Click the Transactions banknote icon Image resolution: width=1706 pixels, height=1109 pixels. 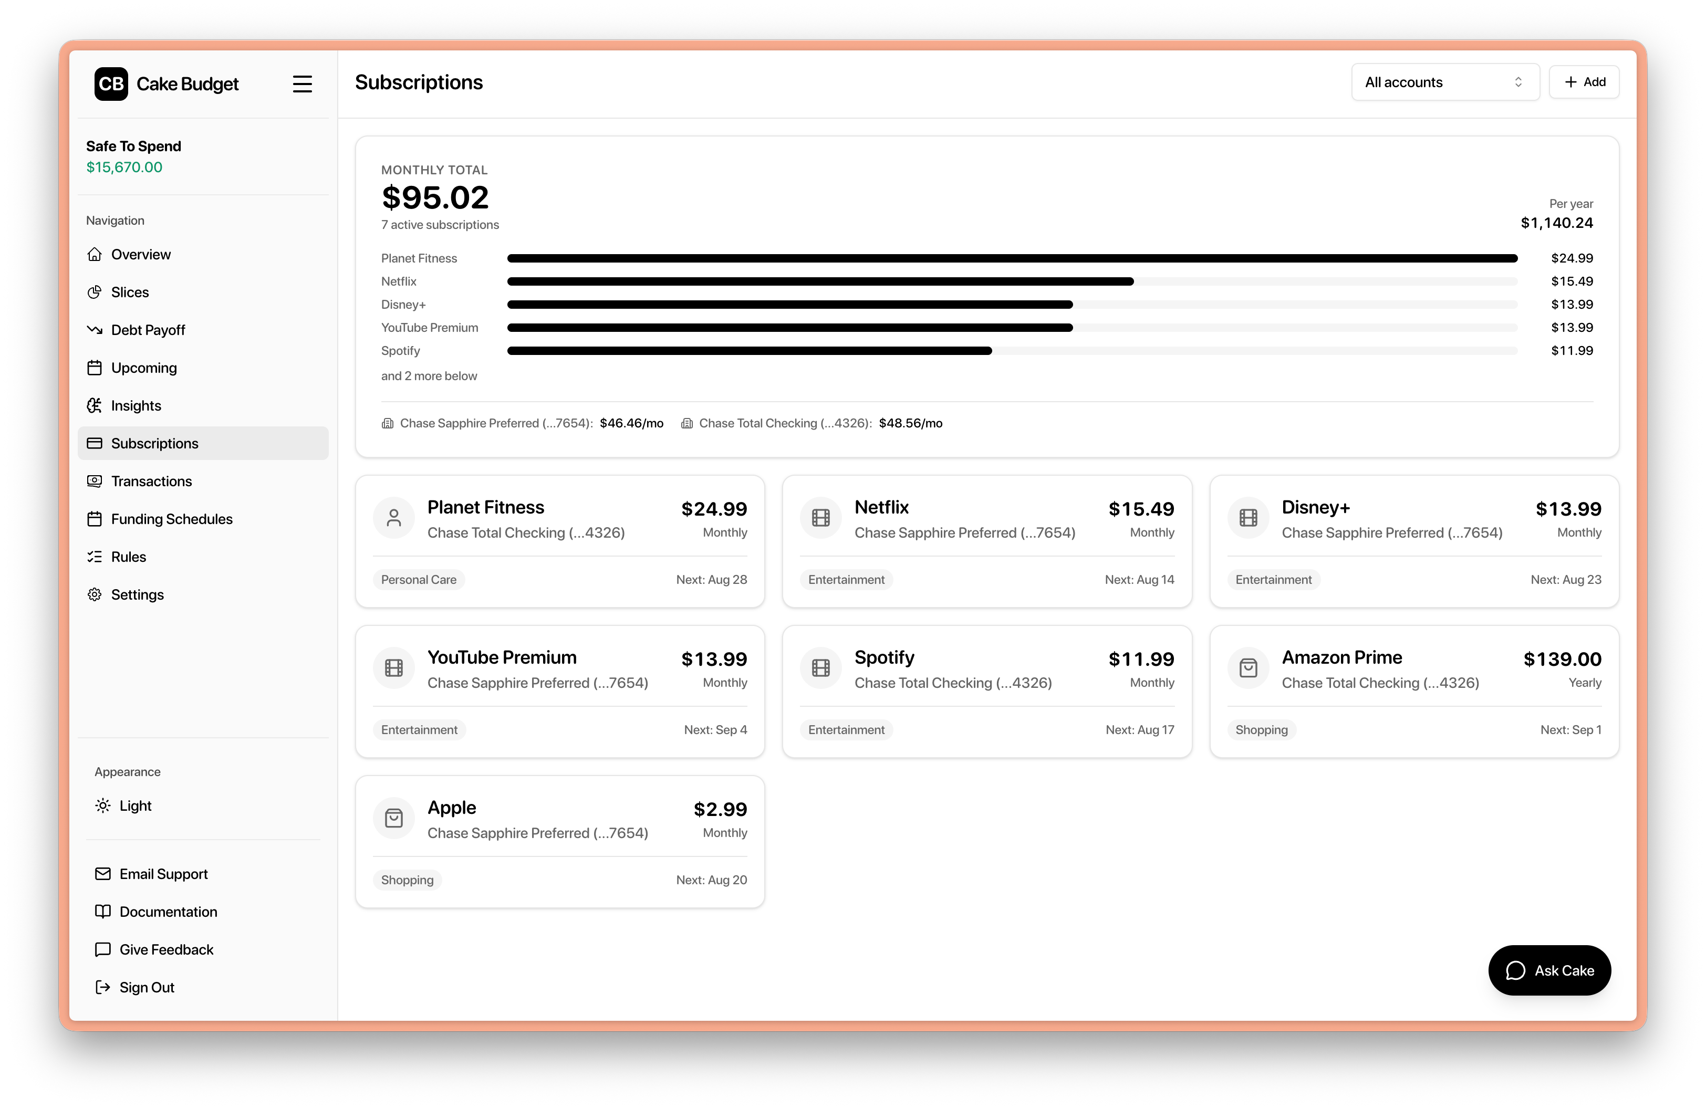[x=95, y=482]
